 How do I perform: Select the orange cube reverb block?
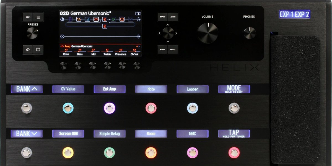pos(122,19)
